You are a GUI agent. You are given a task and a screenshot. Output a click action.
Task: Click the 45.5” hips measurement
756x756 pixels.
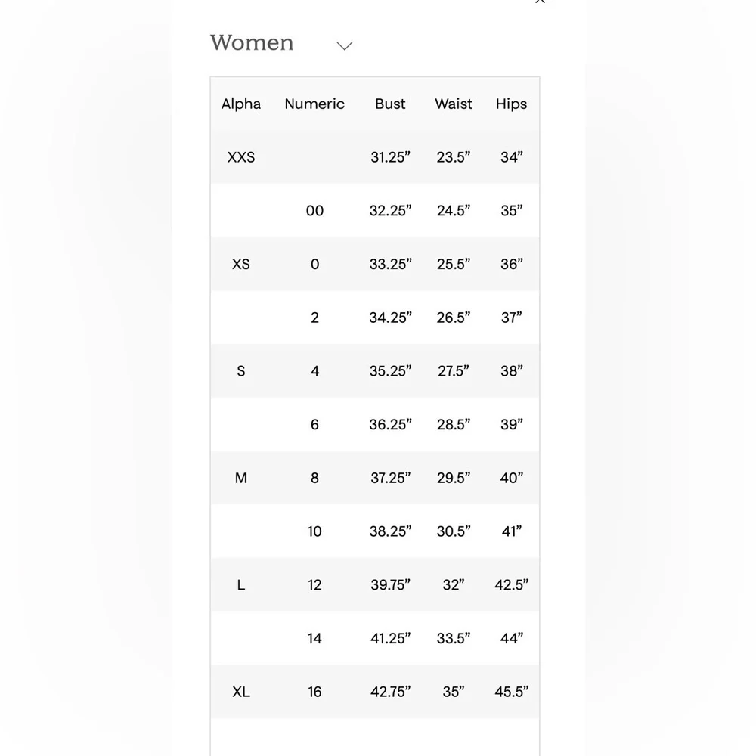click(511, 692)
